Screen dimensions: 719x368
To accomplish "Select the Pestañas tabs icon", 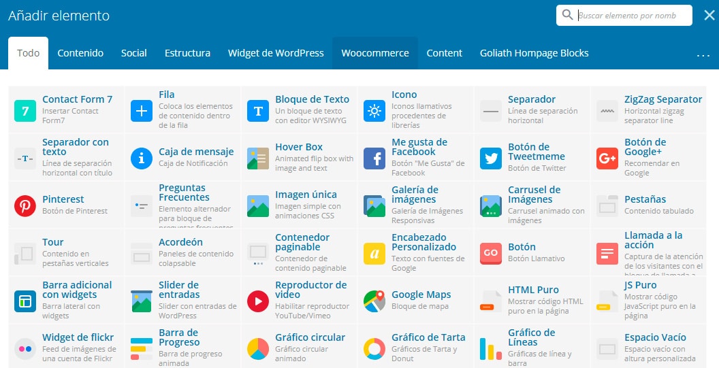I will tap(607, 206).
